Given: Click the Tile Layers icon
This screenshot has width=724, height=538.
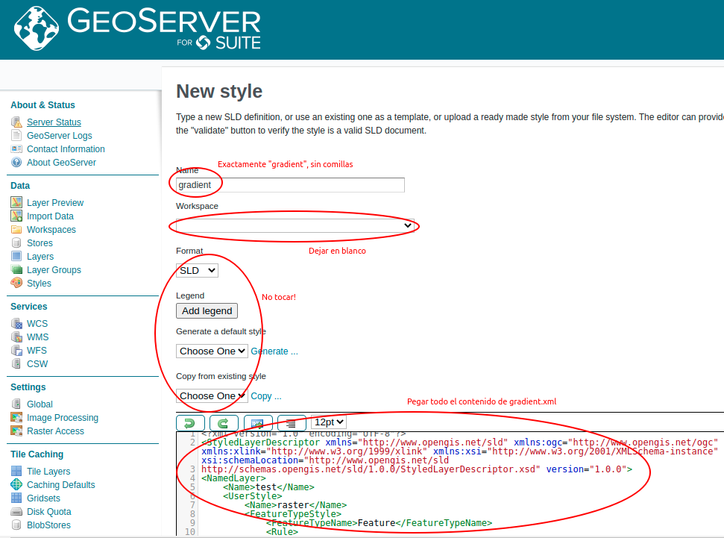Looking at the screenshot, I should point(16,471).
